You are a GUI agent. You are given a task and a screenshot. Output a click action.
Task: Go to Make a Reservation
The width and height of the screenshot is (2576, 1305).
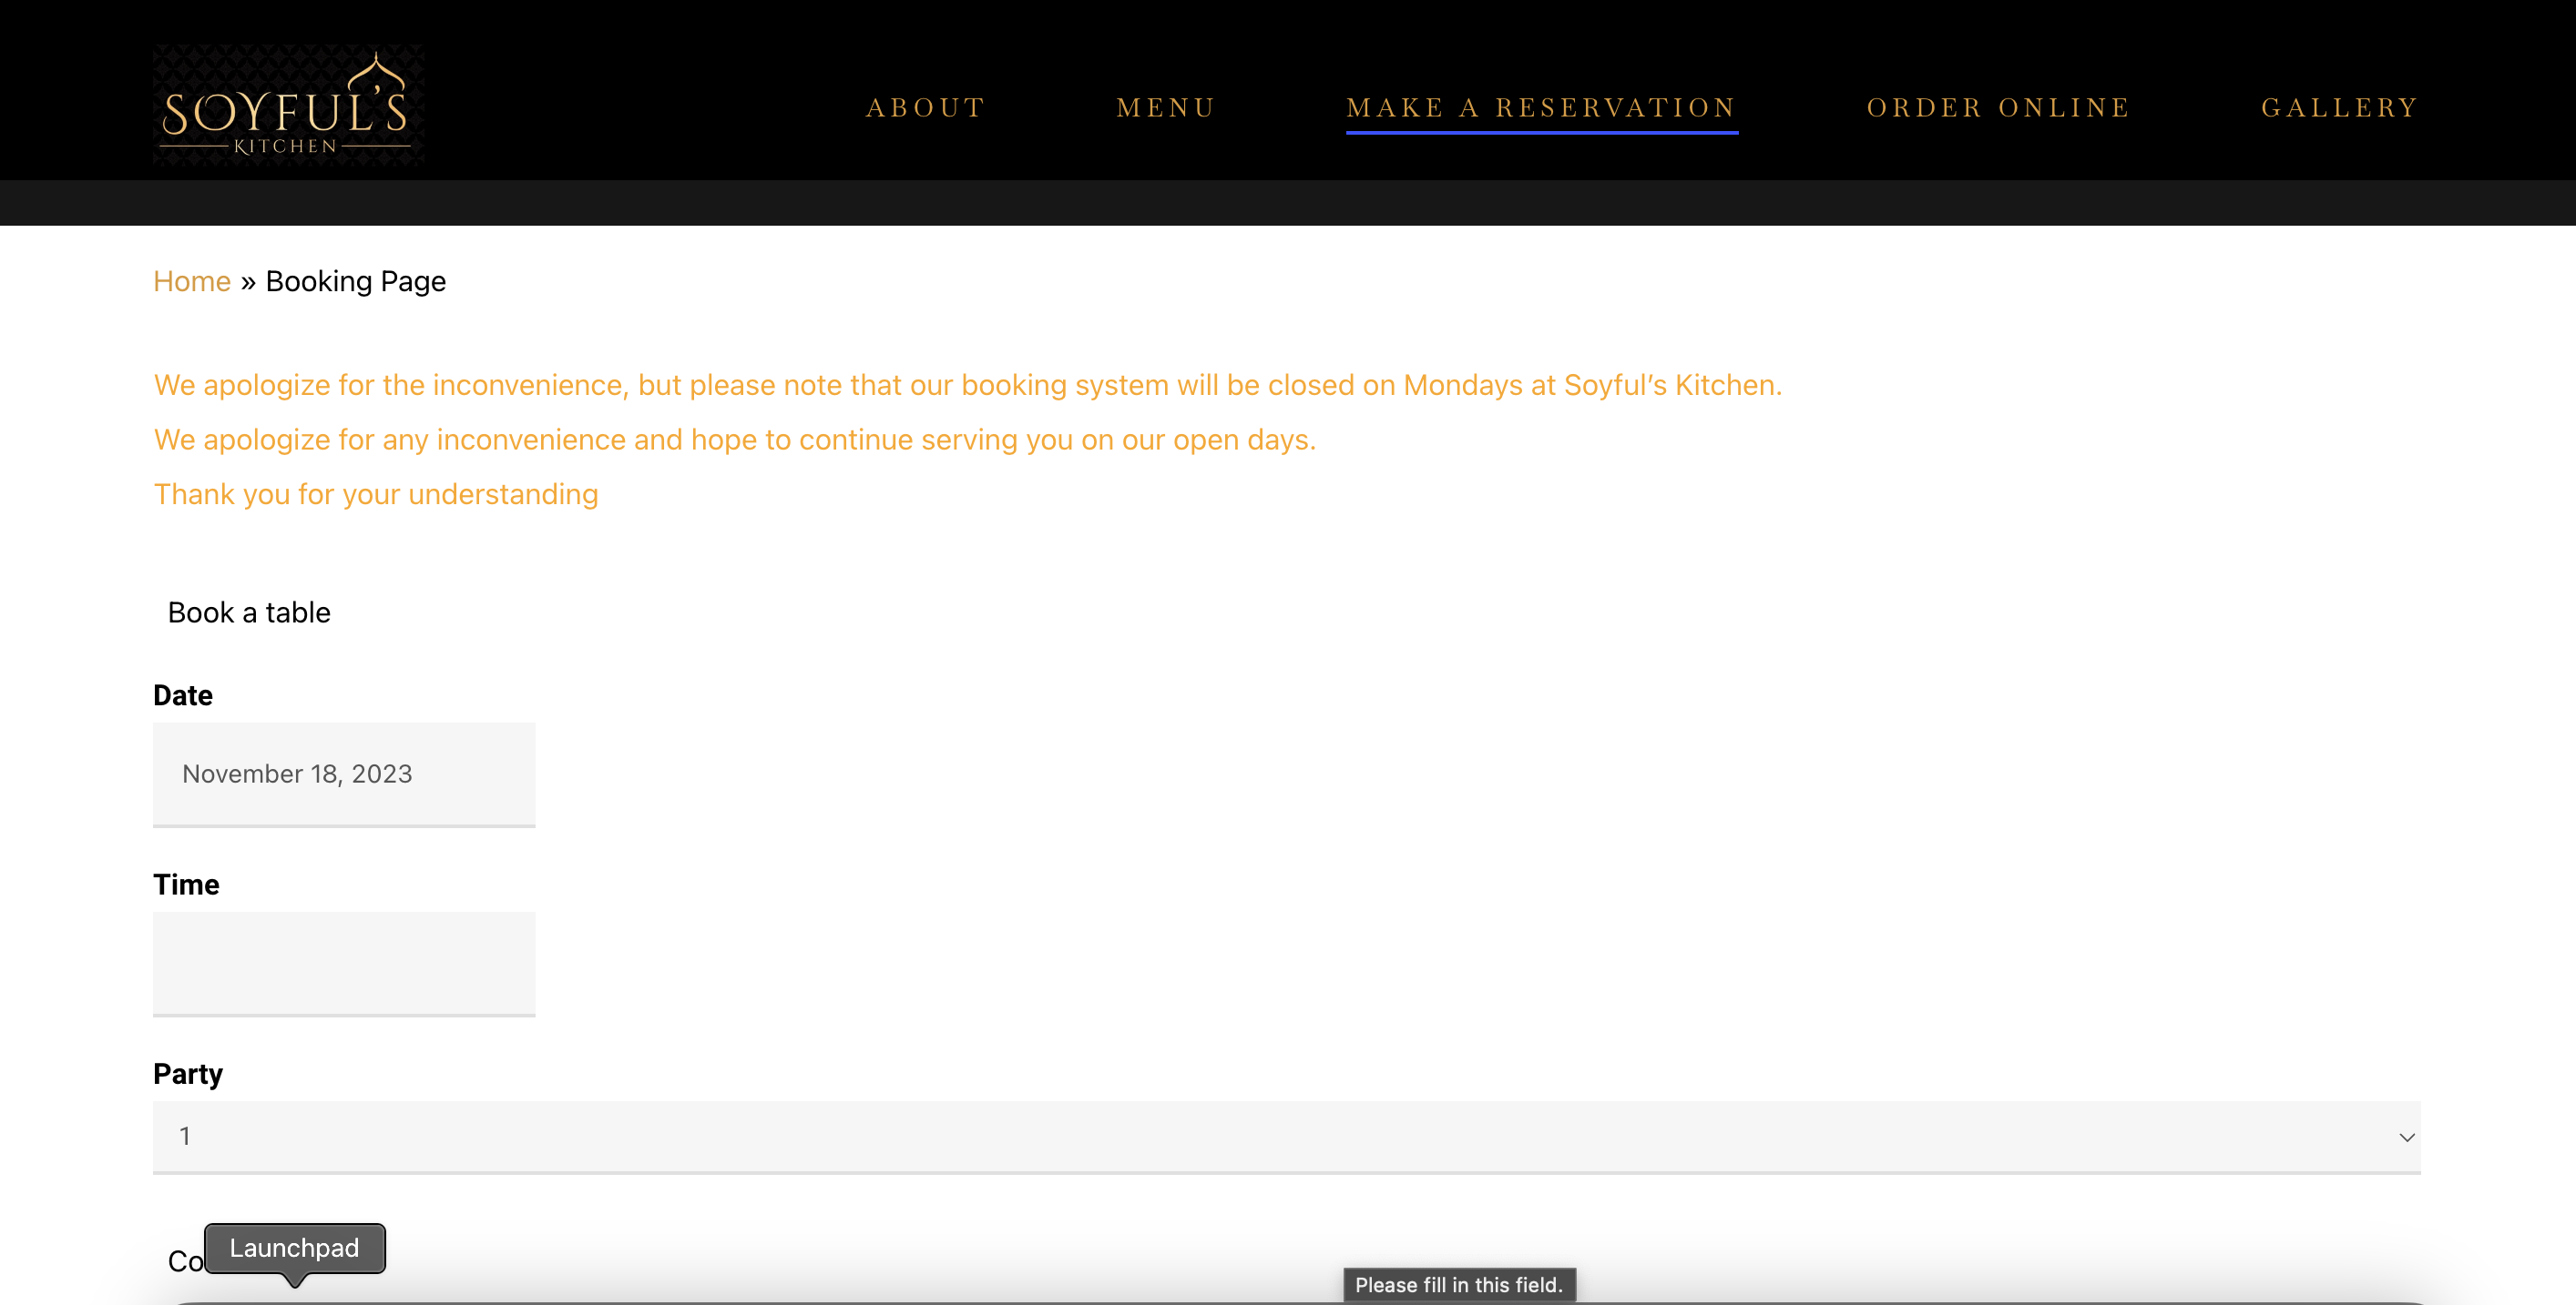click(1541, 108)
